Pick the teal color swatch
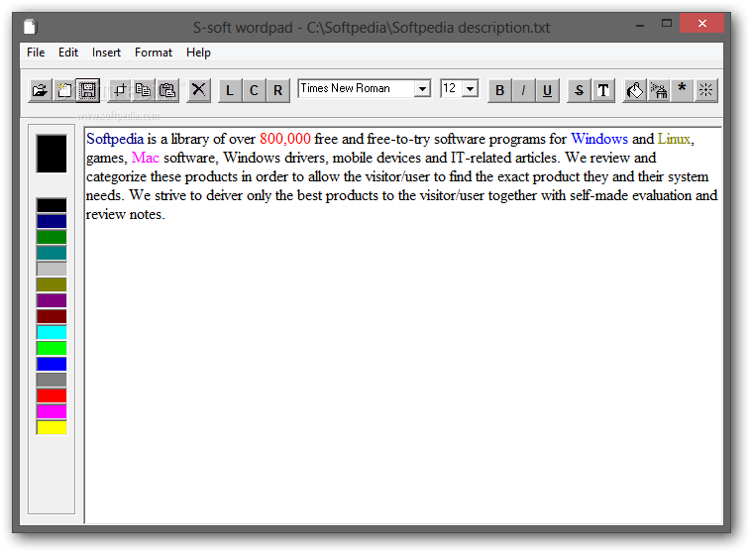Viewport: 751px width, 553px height. 52,253
